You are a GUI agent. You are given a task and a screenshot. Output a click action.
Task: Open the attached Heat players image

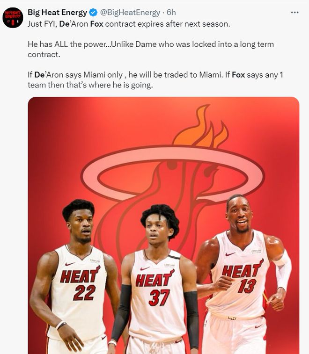pos(163,225)
